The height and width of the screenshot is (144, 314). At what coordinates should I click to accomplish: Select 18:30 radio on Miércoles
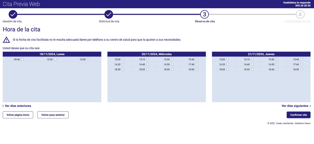172,69
